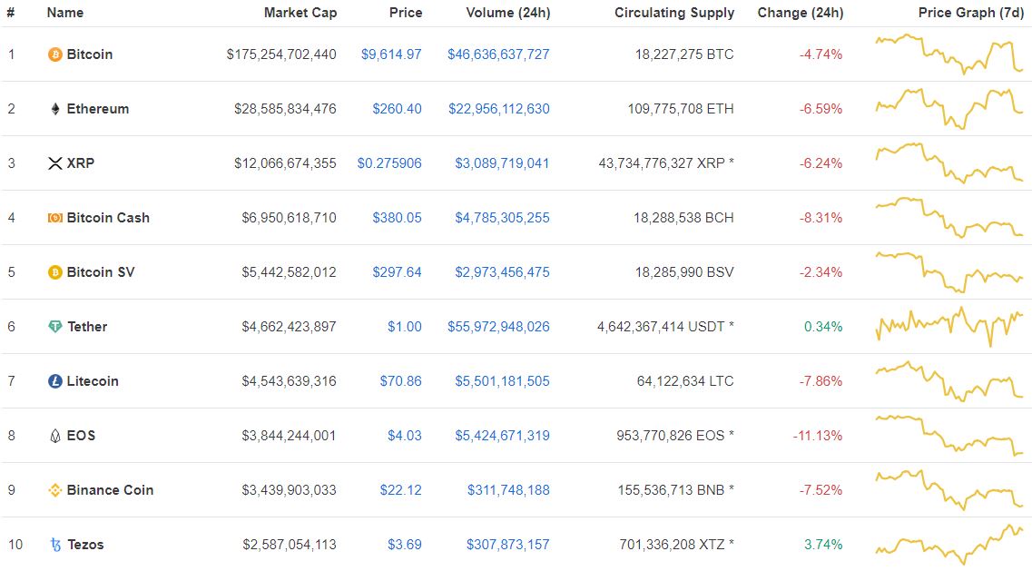
Task: Click the Ethereum diamond logo icon
Action: [55, 109]
